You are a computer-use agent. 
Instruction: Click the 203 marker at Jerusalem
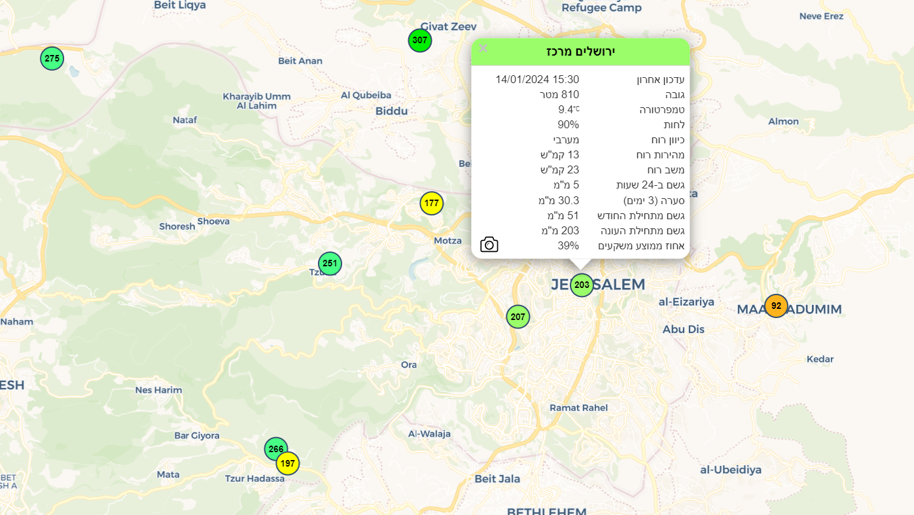click(x=582, y=285)
